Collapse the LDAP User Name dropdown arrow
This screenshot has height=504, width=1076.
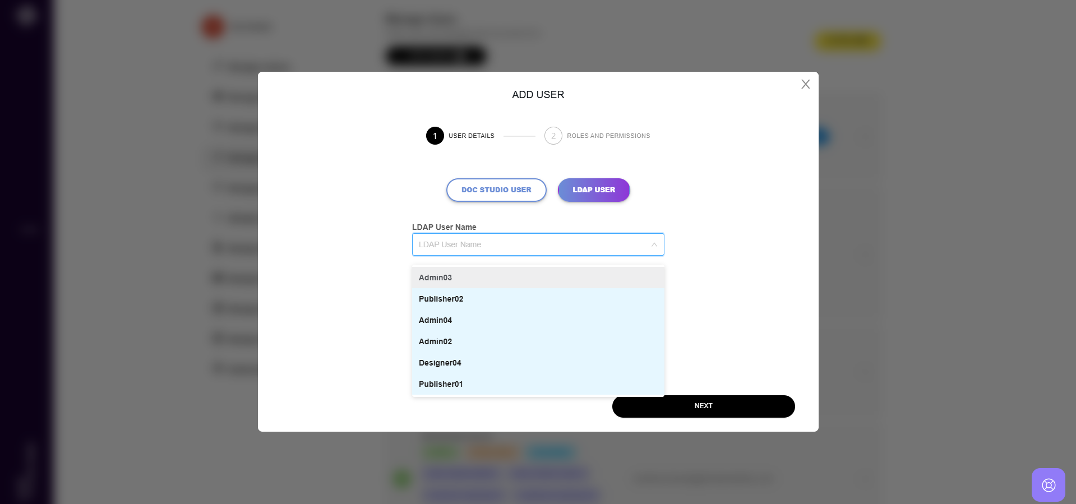pyautogui.click(x=654, y=244)
